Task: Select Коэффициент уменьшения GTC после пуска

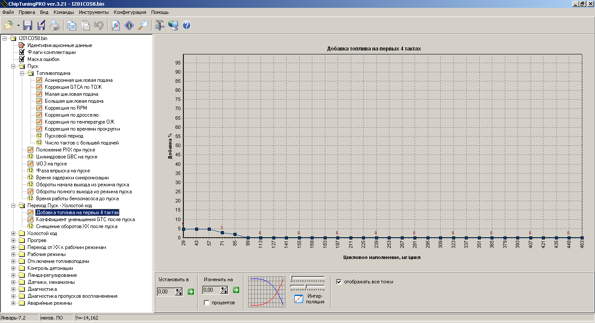Action: click(85, 219)
